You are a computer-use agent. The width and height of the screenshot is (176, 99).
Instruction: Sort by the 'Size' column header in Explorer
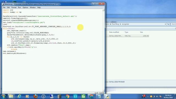point(141,32)
